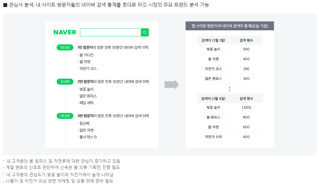319x184 pixels.
Task: Select the 벚꽃 놀이 row with 500 searches
Action: 230,49
